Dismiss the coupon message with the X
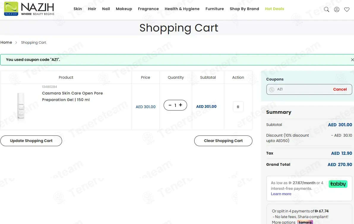Viewport: 354px width, 224px height. 352,60
